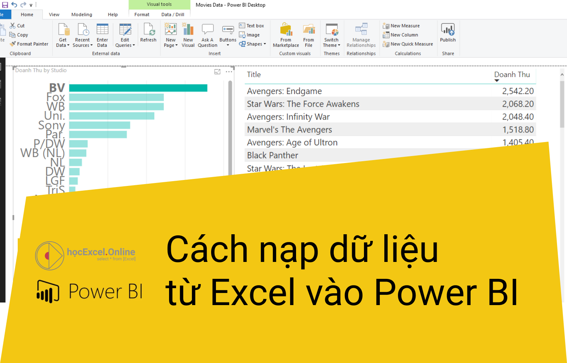Import a custom visual From File

click(309, 35)
